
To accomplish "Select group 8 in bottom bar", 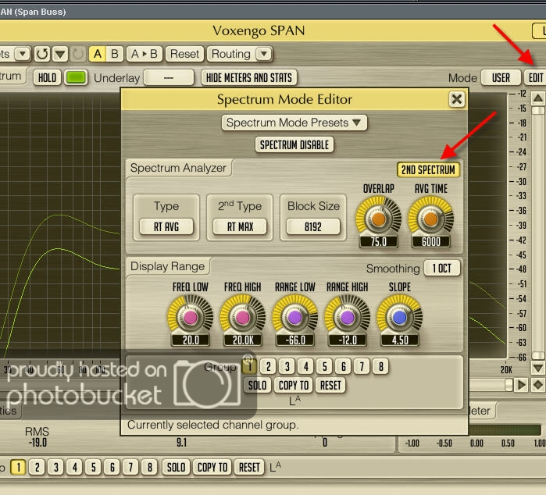I will [x=150, y=467].
